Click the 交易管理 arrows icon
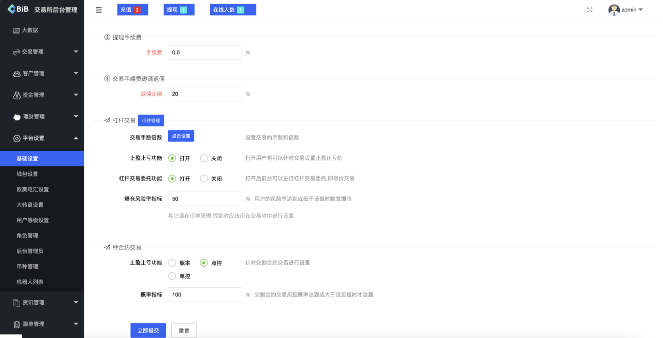Viewport: 663px width, 338px height. [x=16, y=52]
